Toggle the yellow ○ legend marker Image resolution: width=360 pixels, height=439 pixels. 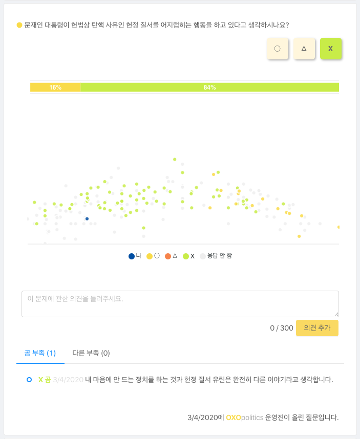point(150,256)
